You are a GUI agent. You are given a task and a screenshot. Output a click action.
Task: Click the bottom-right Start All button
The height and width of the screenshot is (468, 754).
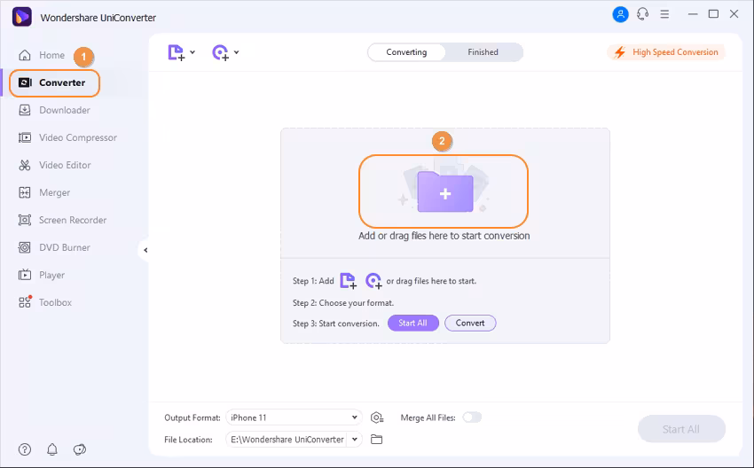pyautogui.click(x=681, y=429)
